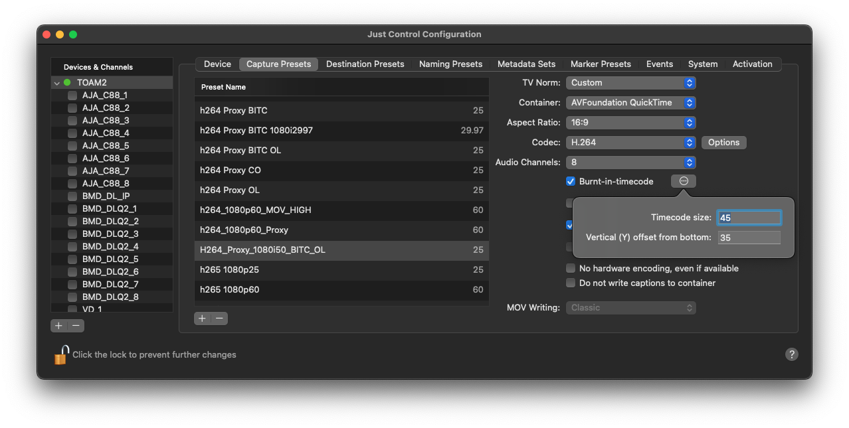The width and height of the screenshot is (849, 428).
Task: Select preset h265 1080p60
Action: (341, 290)
